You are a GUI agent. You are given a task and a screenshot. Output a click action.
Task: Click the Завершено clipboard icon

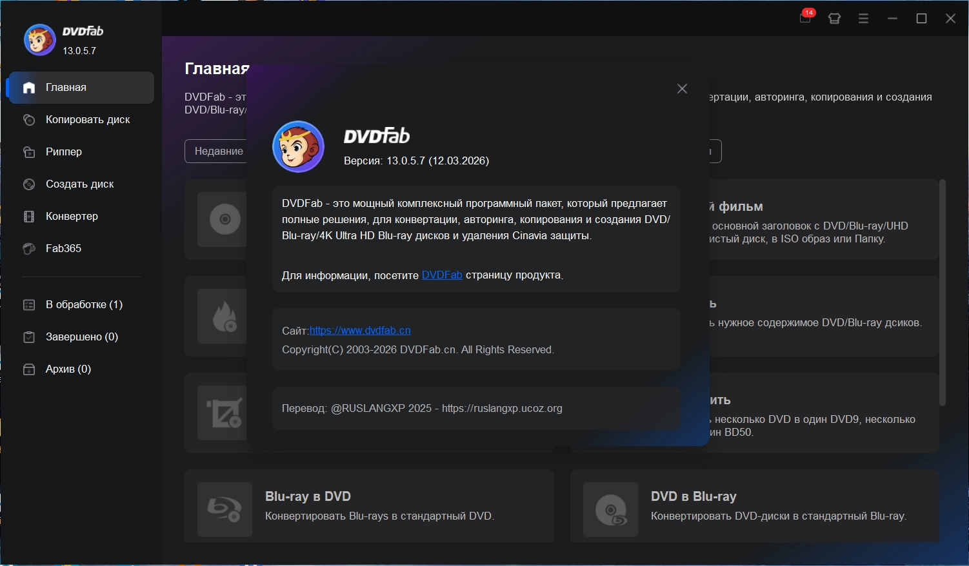[29, 337]
